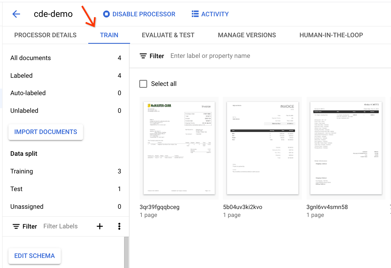Go to the Manage Versions tab

pos(247,35)
